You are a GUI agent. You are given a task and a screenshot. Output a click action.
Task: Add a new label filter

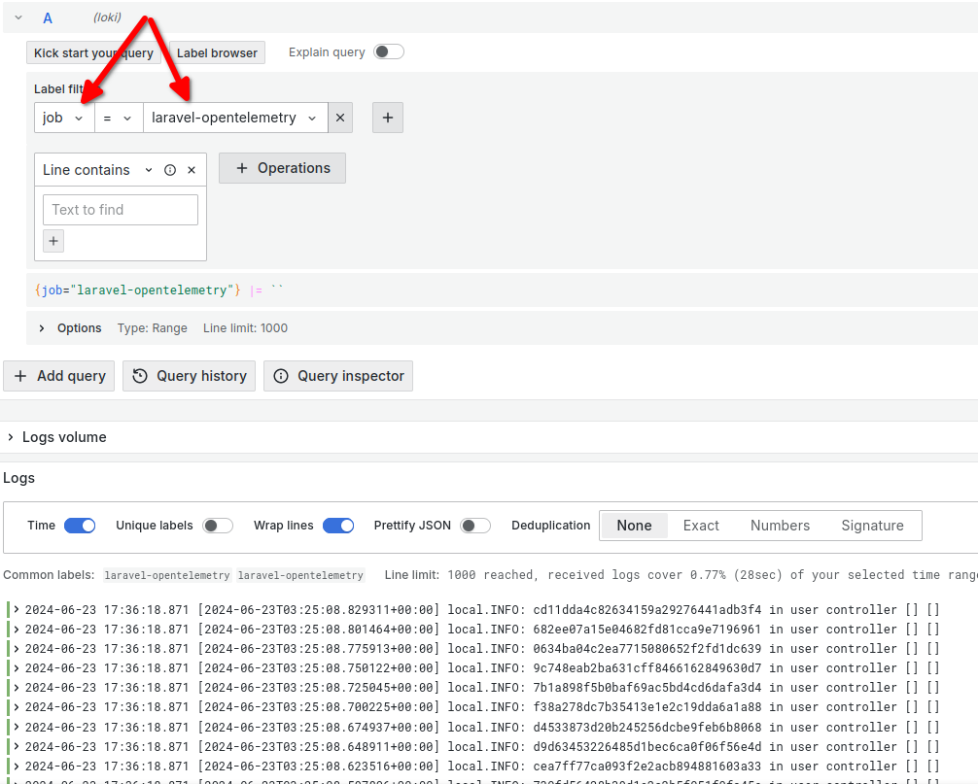[x=388, y=118]
